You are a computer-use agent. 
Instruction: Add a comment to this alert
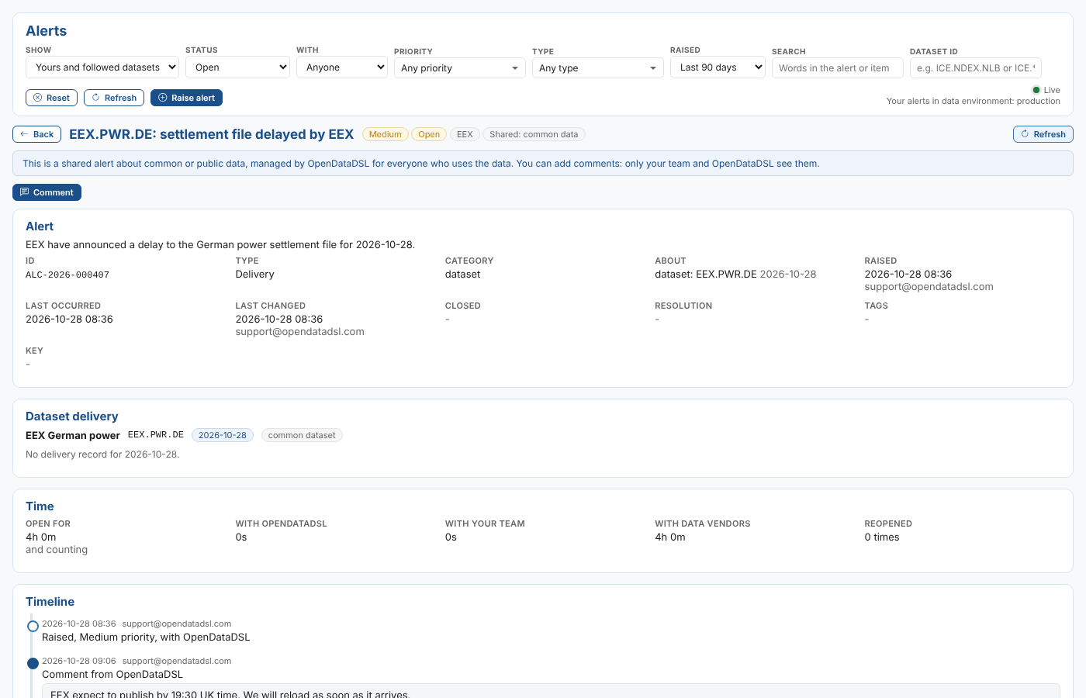[x=47, y=192]
